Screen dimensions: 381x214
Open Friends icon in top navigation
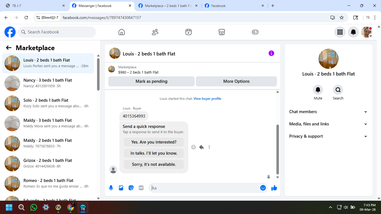pos(155,32)
